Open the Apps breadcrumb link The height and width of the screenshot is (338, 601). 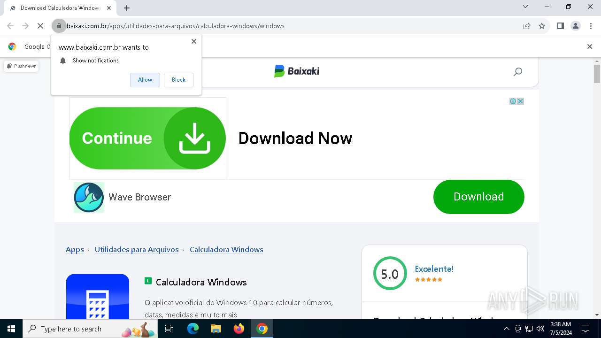(75, 250)
